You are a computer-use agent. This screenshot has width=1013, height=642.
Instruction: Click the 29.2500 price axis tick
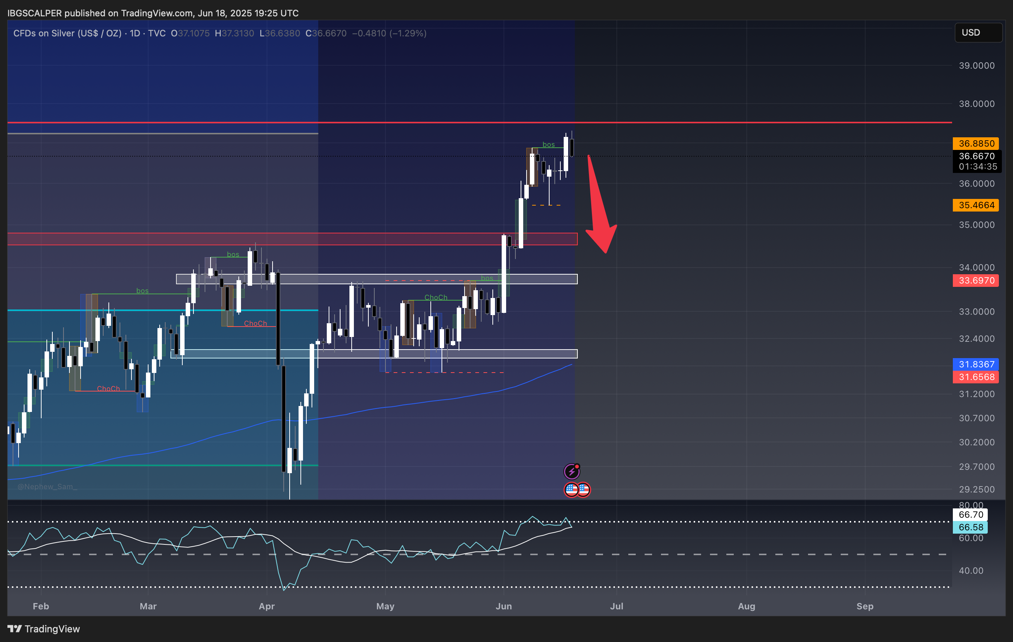click(x=976, y=489)
